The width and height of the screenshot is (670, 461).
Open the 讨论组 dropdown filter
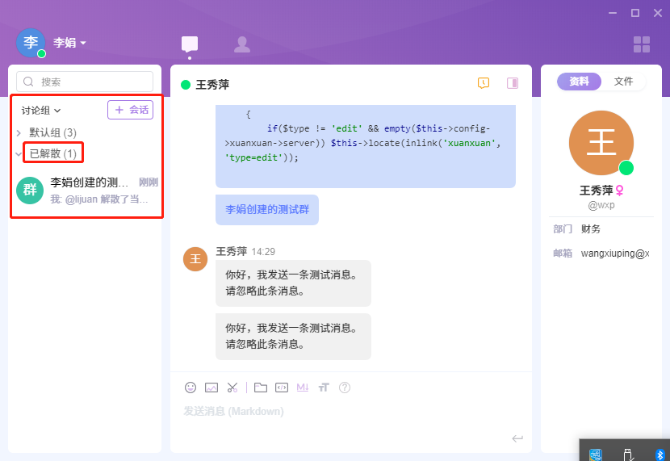point(41,110)
